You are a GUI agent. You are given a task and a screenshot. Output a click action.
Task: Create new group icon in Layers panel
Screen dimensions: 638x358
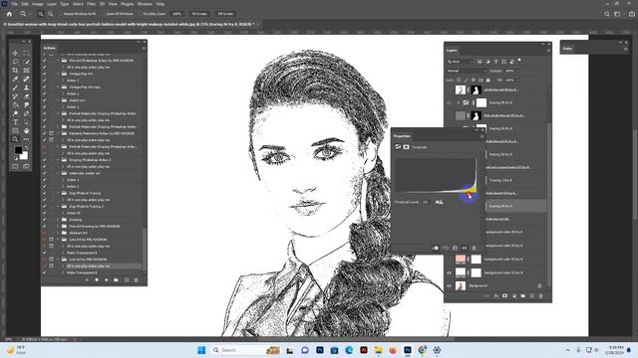pyautogui.click(x=522, y=296)
